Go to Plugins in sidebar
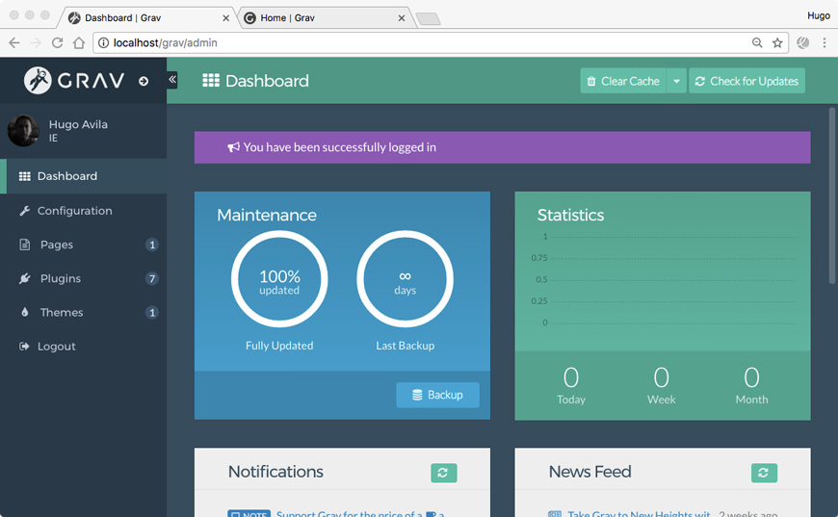 [x=61, y=278]
